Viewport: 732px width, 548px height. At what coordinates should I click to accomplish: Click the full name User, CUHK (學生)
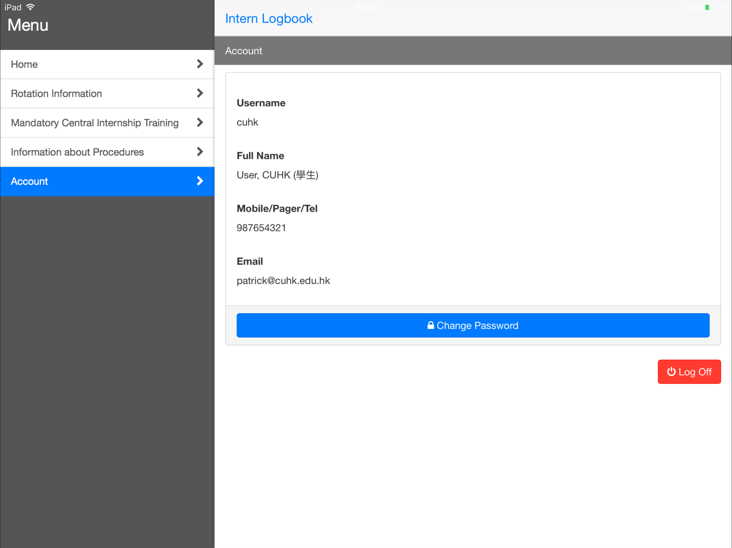click(277, 175)
